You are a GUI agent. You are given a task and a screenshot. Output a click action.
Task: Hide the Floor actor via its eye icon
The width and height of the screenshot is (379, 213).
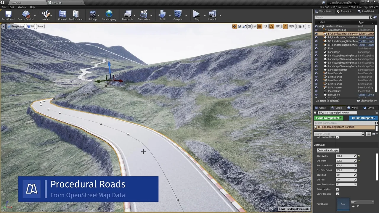316,49
